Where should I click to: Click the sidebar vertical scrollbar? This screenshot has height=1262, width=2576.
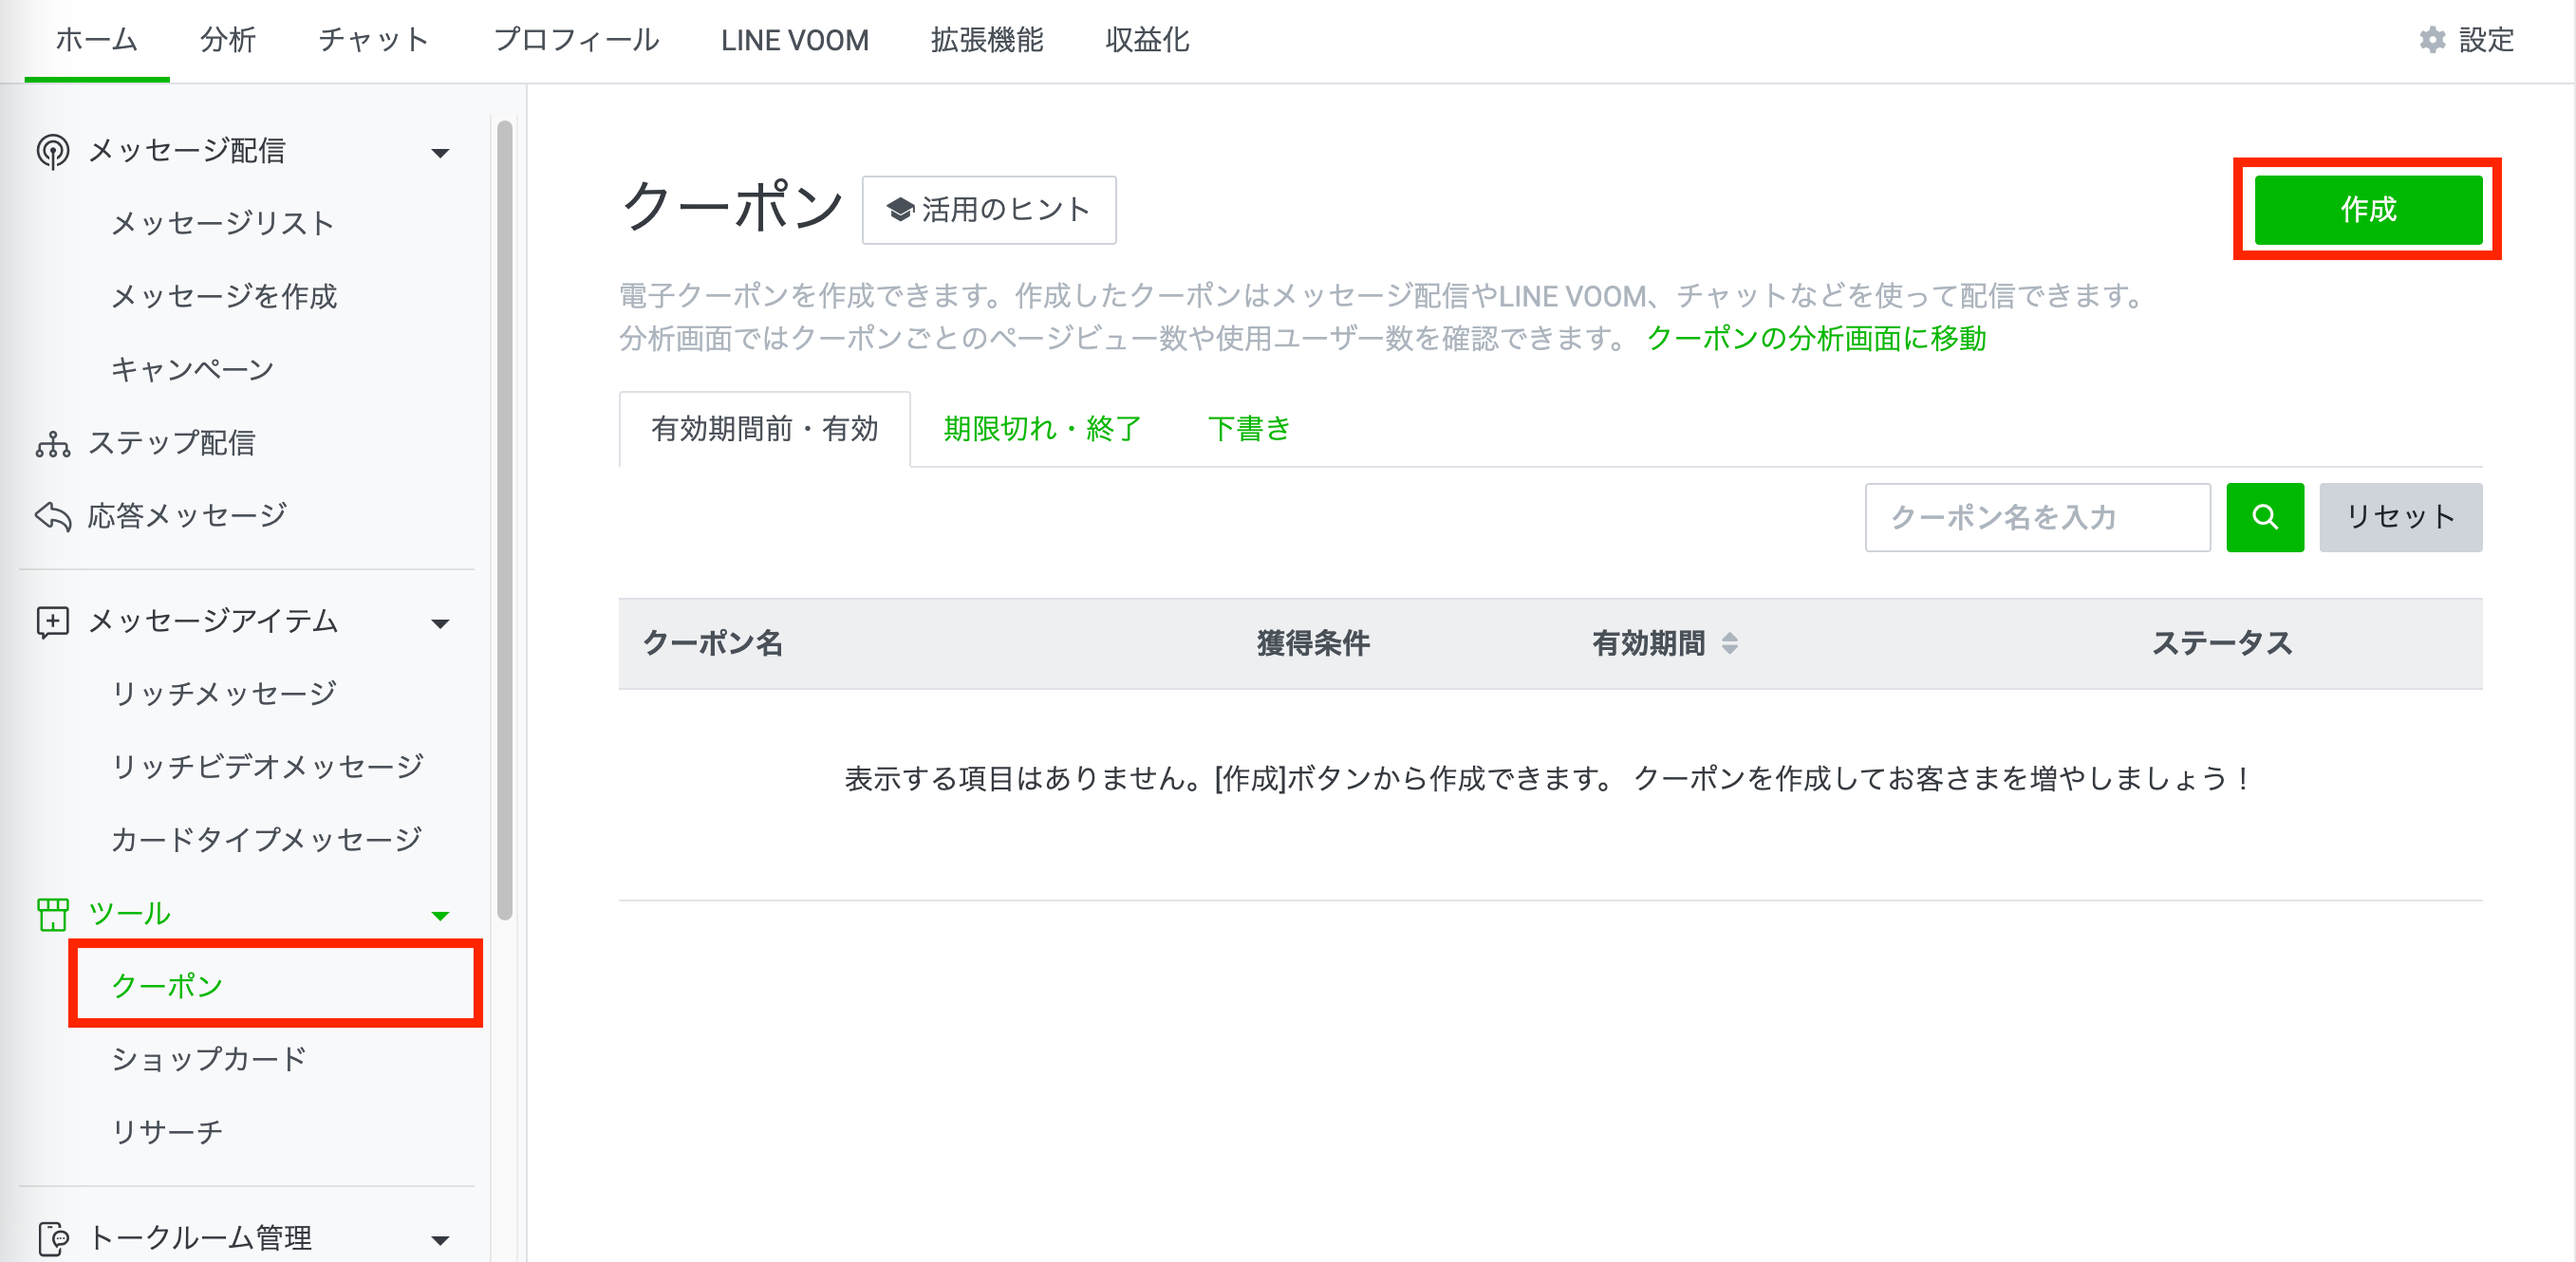click(x=505, y=520)
